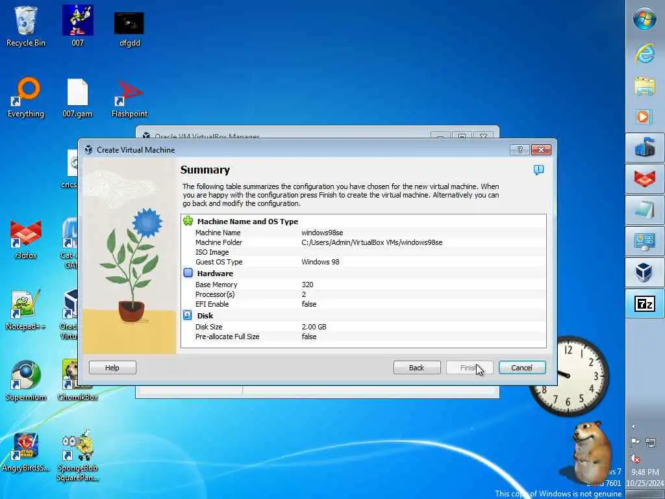The image size is (665, 499).
Task: Select the SpongeBob SquarePan... desktop shortcut
Action: tap(78, 456)
